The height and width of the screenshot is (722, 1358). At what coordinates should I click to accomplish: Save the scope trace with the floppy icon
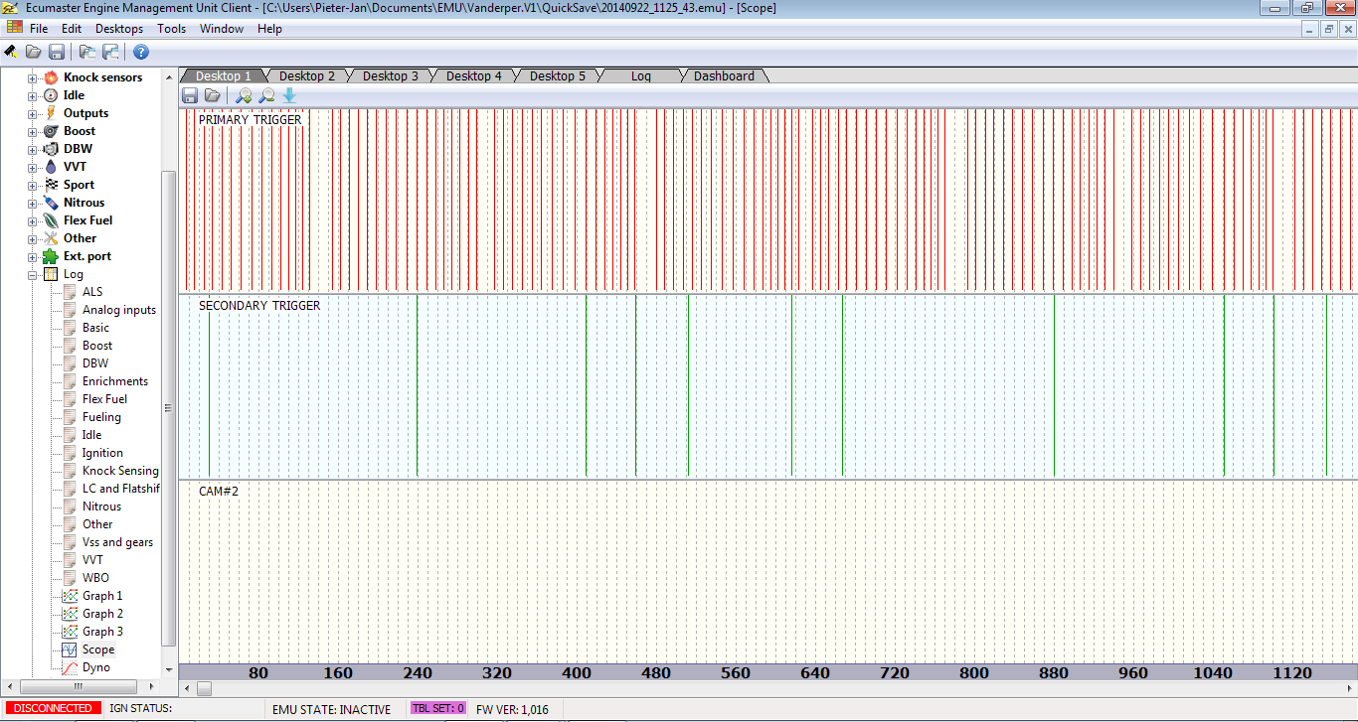click(x=190, y=95)
